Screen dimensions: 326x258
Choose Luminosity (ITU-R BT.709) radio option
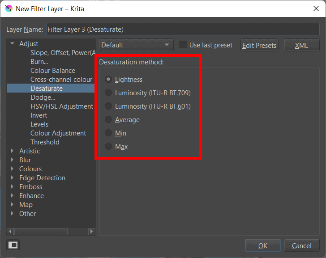click(x=108, y=93)
